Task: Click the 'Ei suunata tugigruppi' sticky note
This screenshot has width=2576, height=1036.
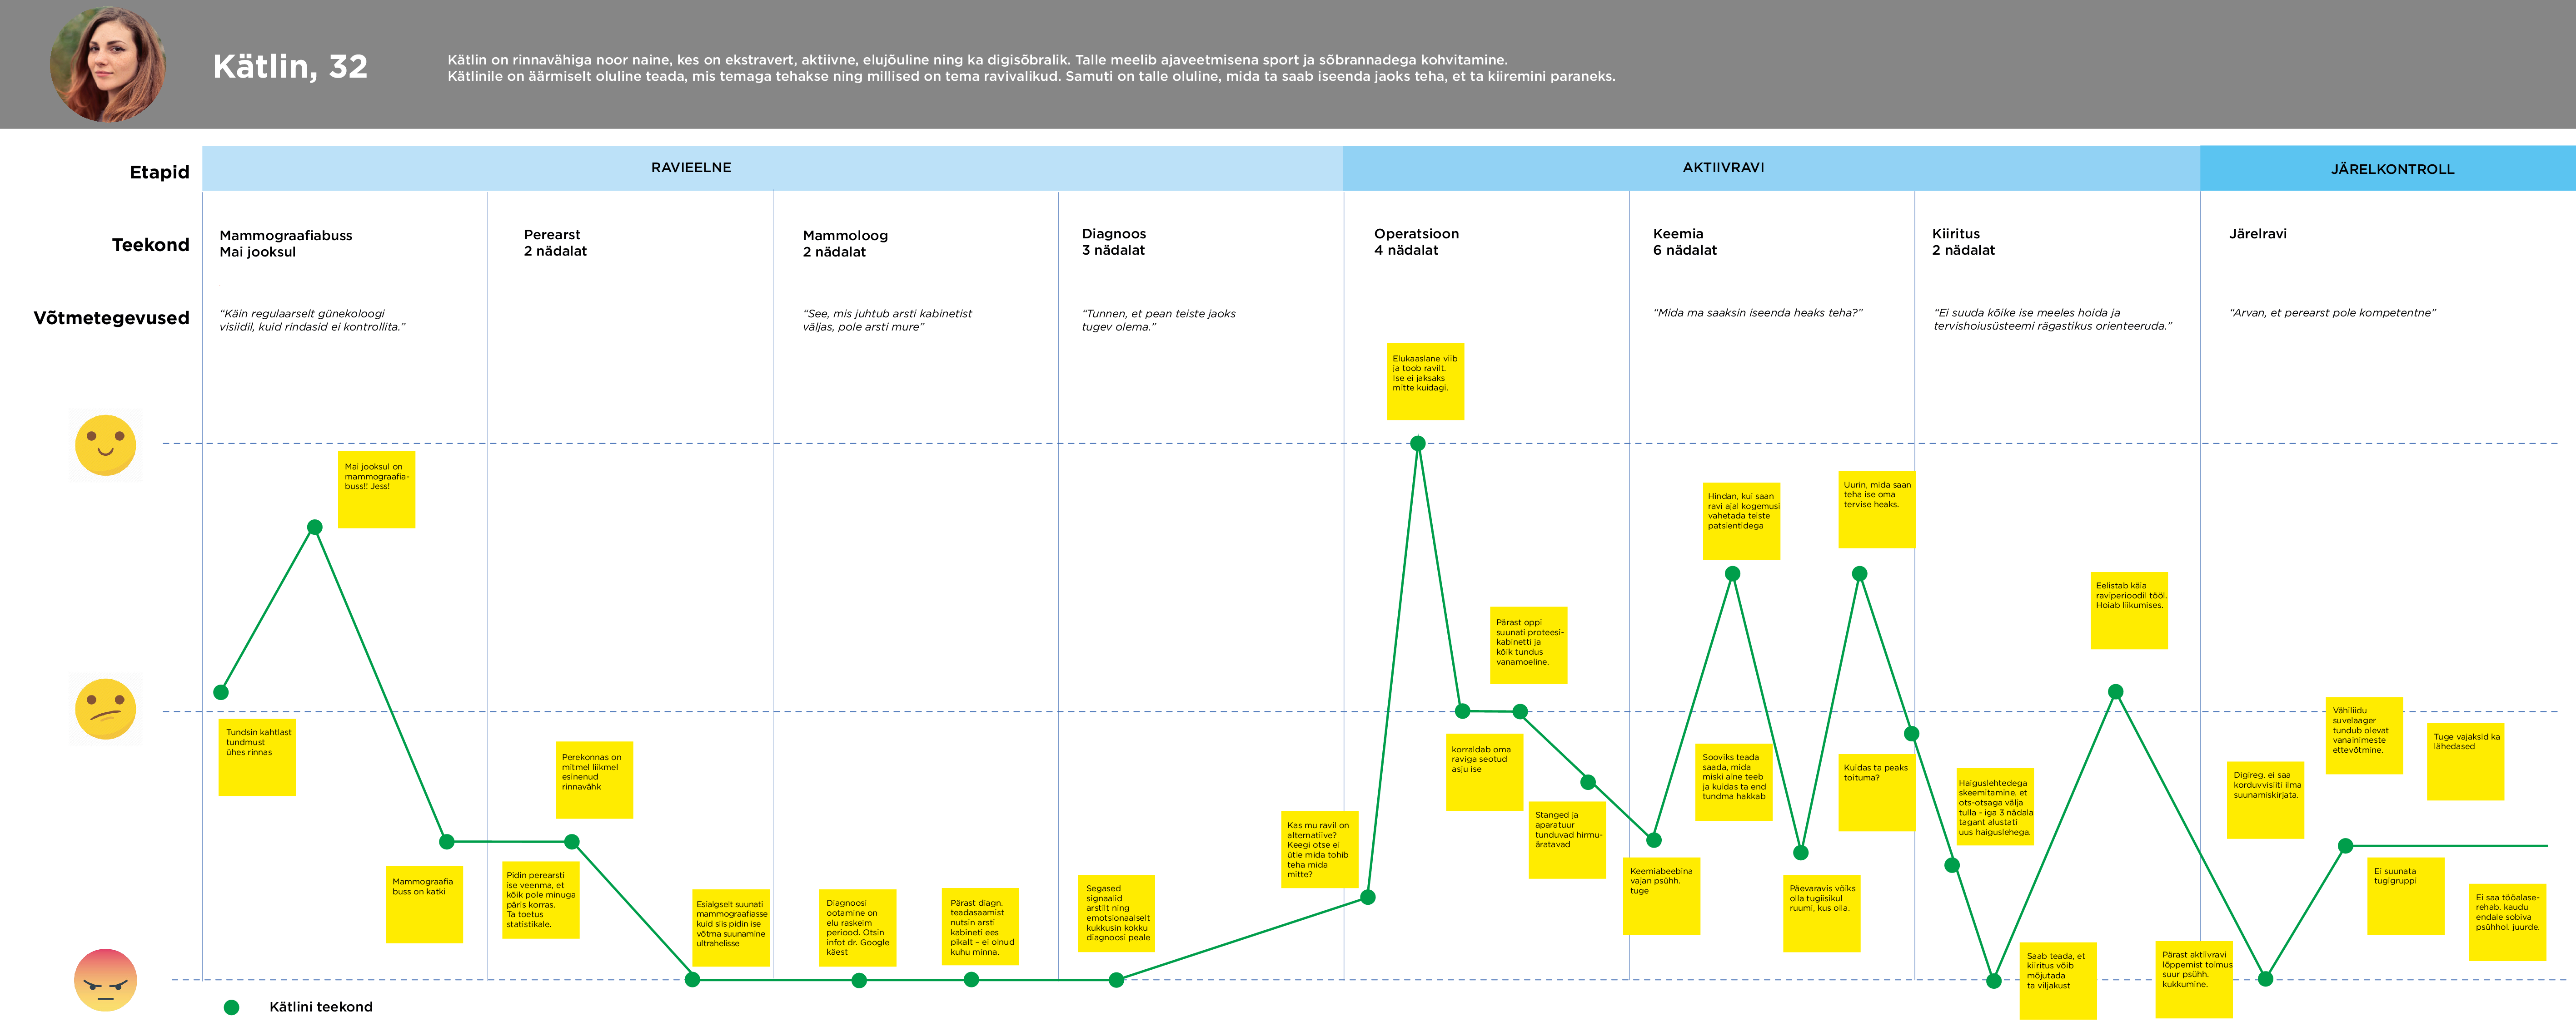Action: click(2405, 896)
